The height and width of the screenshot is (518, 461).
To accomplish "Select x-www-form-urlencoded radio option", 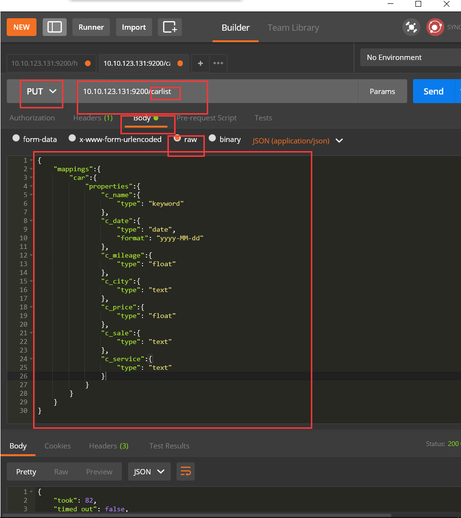I will [x=72, y=138].
